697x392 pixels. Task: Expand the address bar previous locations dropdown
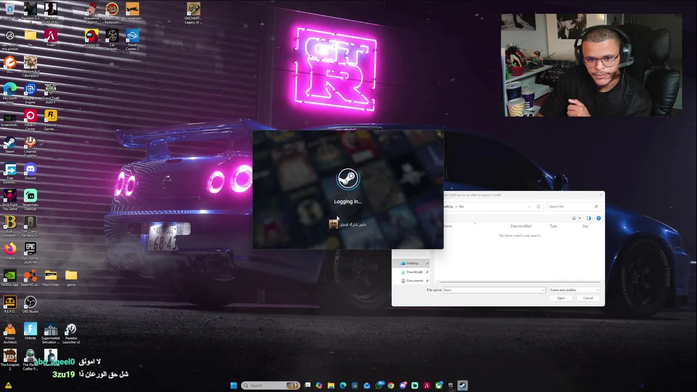coord(529,206)
